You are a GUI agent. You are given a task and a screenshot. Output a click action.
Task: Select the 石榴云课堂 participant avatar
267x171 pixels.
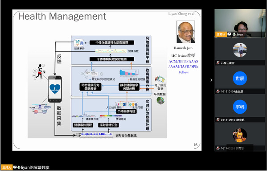240,50
